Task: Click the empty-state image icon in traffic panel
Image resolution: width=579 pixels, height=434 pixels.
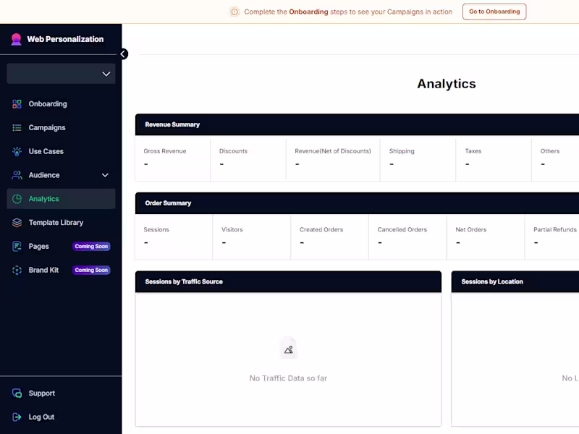Action: point(288,348)
